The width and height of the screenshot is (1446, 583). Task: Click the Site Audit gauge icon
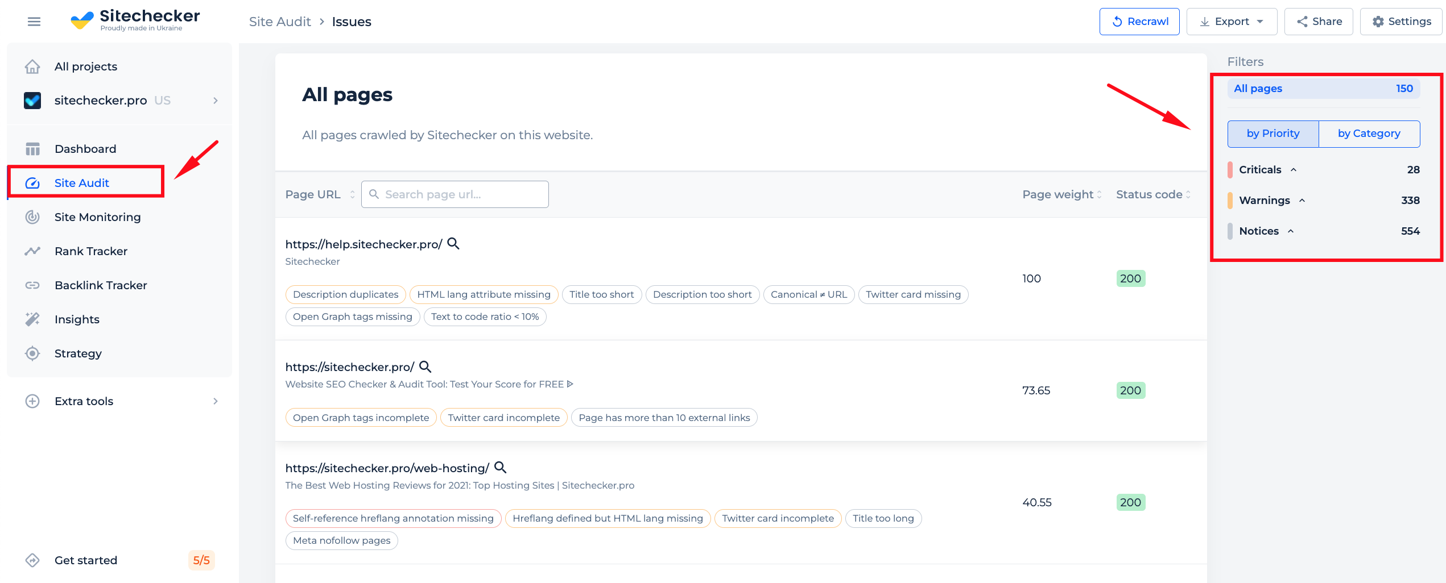point(32,183)
